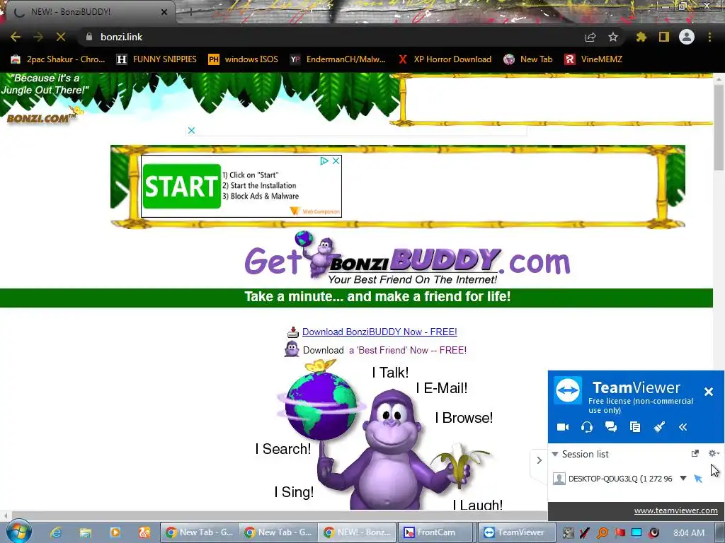This screenshot has height=543, width=725.
Task: Launch Internet Explorer from taskbar
Action: tap(56, 532)
